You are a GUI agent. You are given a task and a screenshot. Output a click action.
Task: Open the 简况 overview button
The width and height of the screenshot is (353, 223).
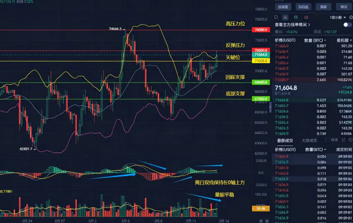click(x=344, y=7)
